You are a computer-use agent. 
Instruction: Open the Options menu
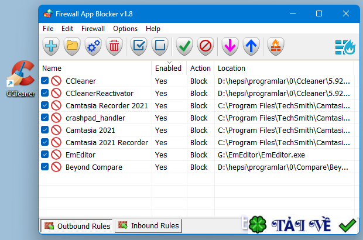pyautogui.click(x=125, y=29)
